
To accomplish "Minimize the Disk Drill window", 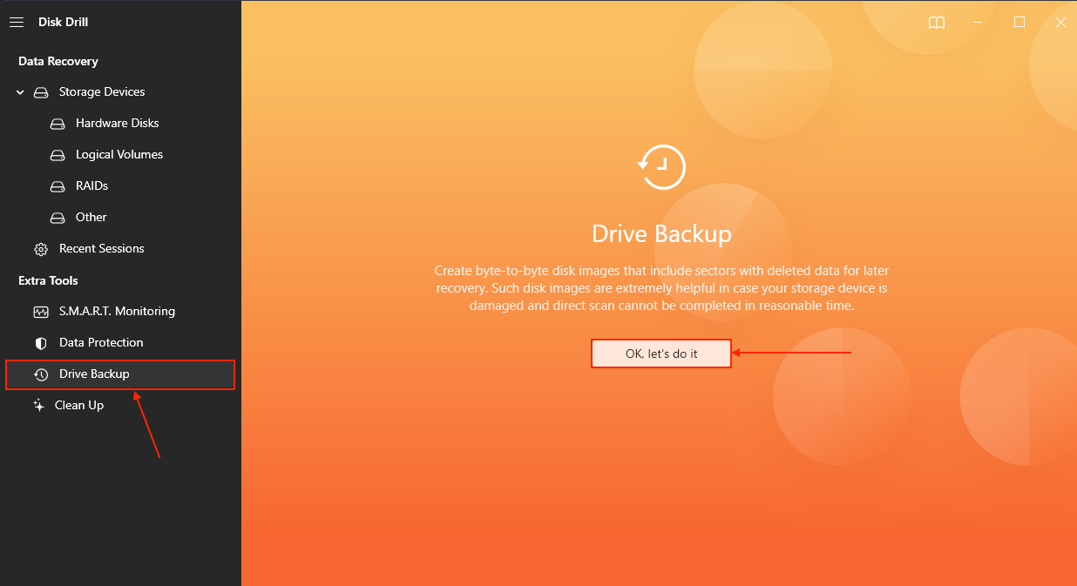I will pos(979,23).
